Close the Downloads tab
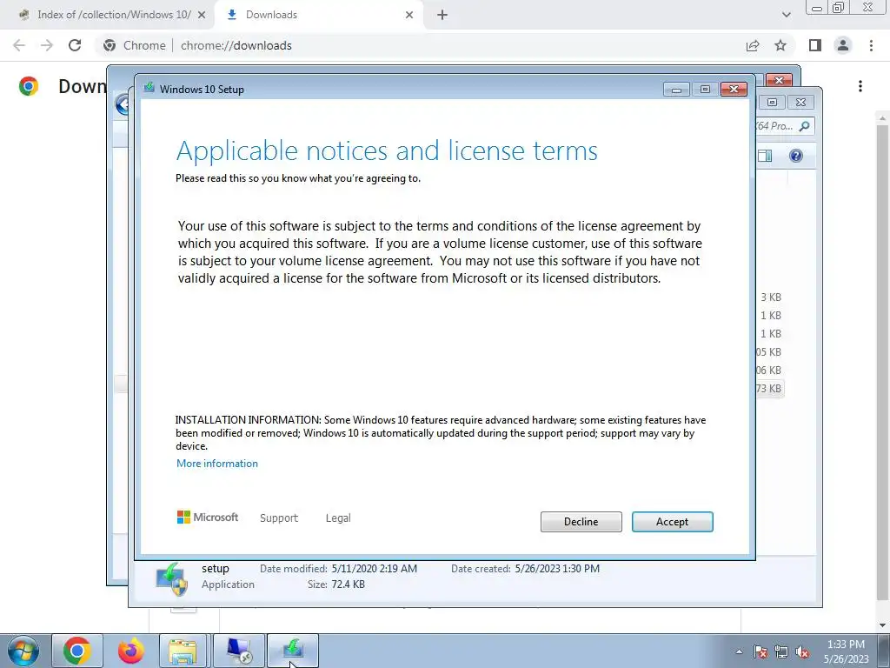Viewport: 890px width, 668px height. pos(409,15)
